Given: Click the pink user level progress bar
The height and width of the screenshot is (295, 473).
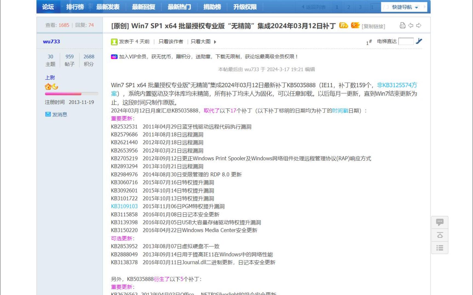Looking at the screenshot, I should 71,94.
